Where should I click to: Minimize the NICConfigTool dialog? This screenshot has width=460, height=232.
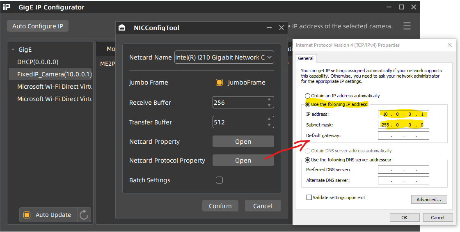click(269, 28)
